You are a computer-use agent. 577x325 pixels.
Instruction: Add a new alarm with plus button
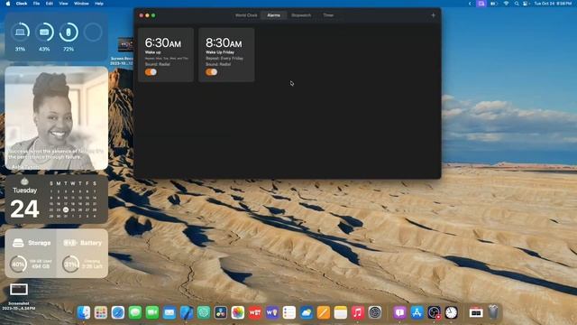pos(433,15)
